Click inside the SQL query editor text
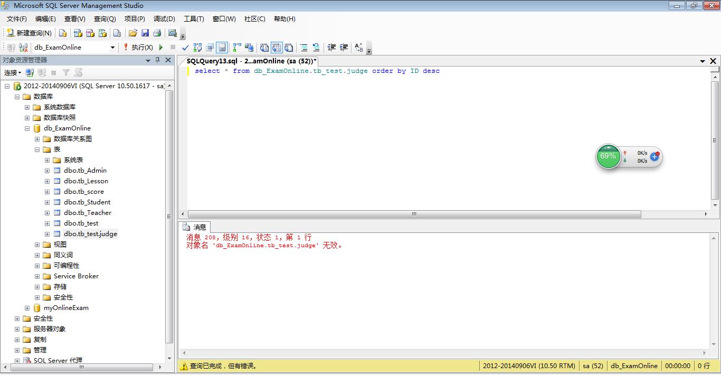The width and height of the screenshot is (721, 375). (x=317, y=71)
